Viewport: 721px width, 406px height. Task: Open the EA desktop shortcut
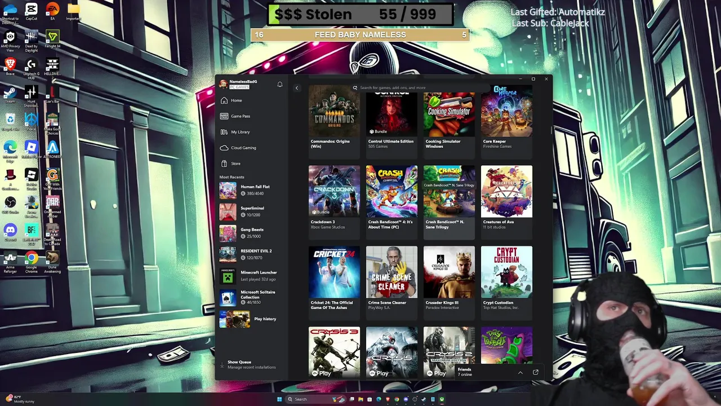click(x=52, y=12)
